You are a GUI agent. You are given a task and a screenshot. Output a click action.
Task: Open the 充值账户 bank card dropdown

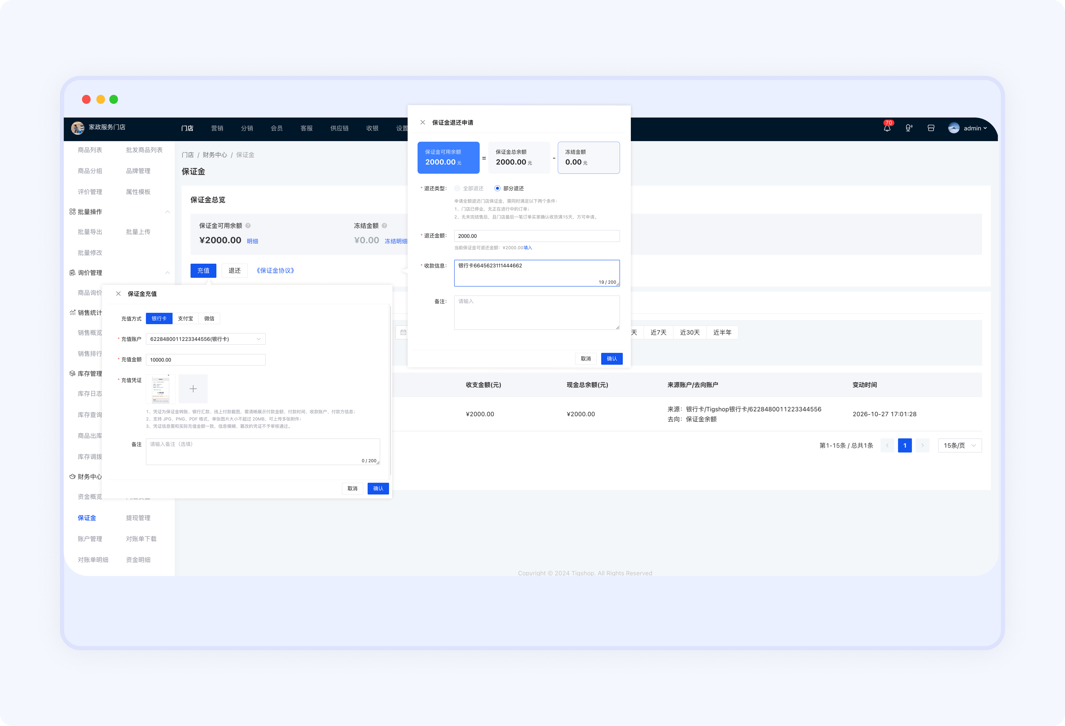click(205, 339)
